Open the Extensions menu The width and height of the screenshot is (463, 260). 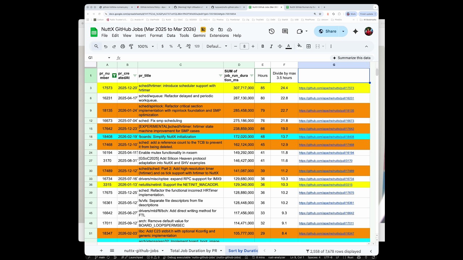click(219, 35)
